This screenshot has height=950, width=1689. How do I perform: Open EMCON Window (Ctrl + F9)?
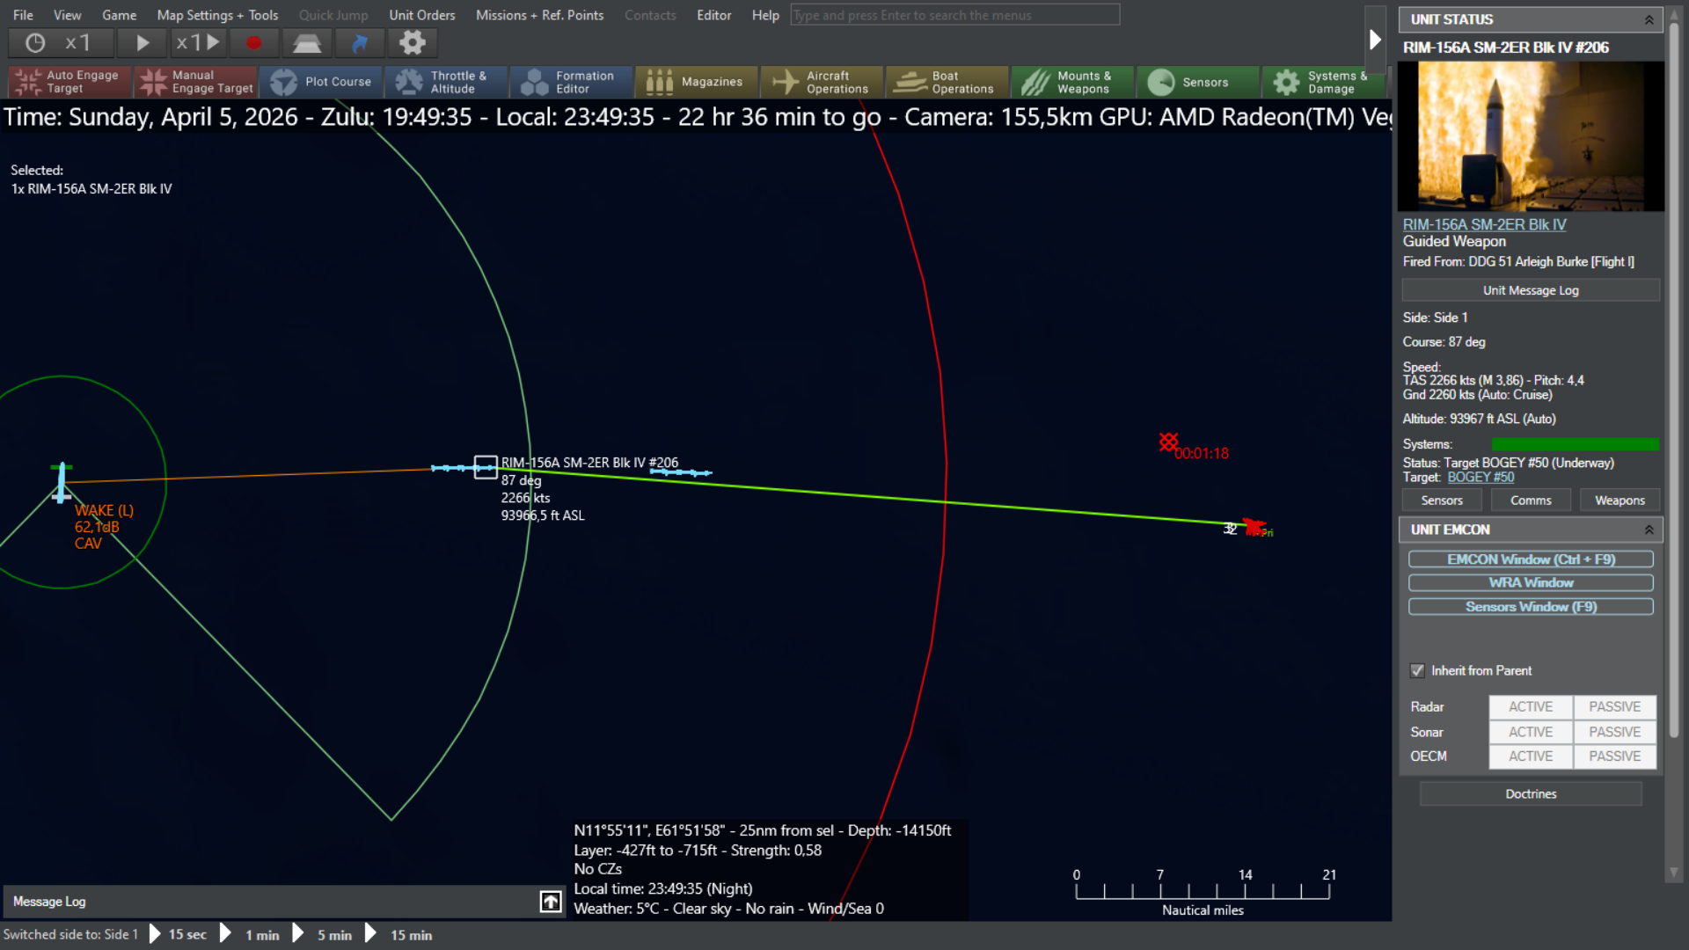click(1531, 559)
